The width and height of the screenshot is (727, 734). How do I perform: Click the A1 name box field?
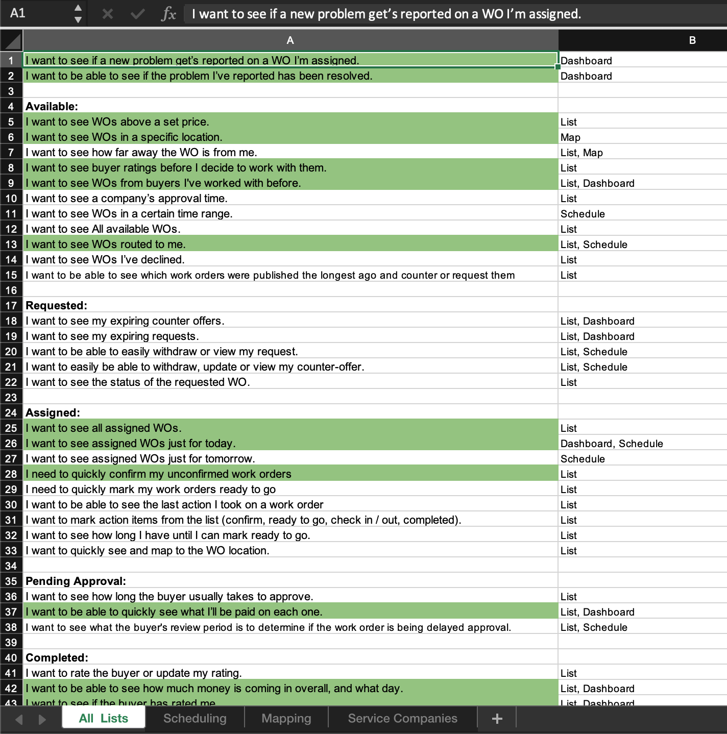coord(36,13)
